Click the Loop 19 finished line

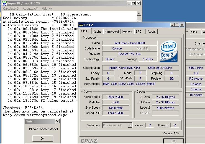pyautogui.click(x=42, y=97)
